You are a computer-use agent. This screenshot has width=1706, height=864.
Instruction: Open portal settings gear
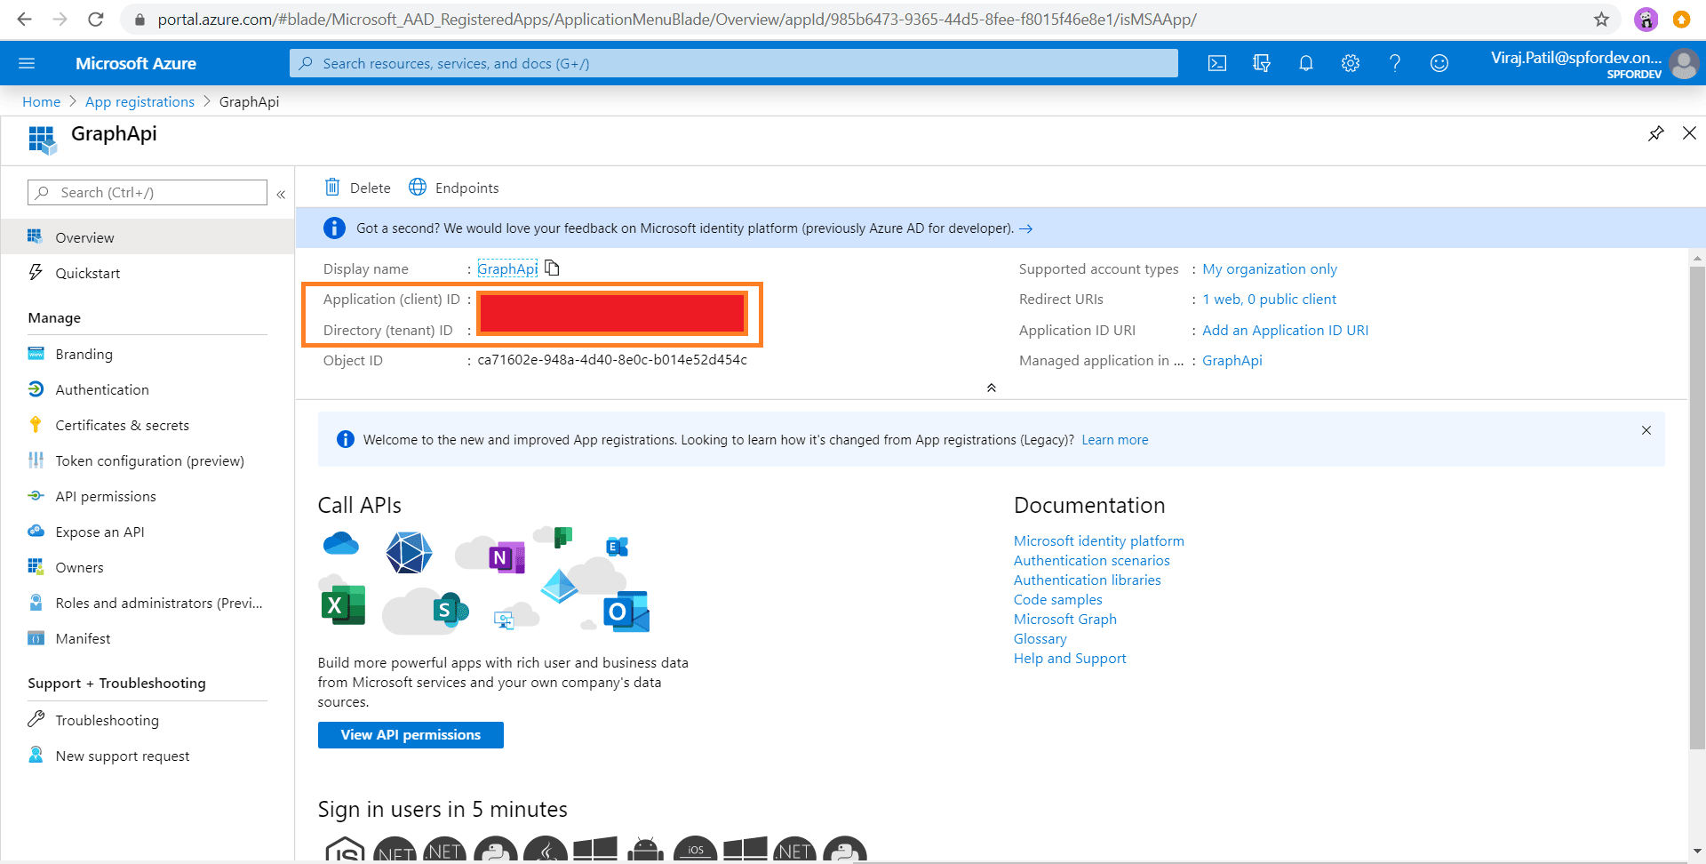tap(1351, 63)
